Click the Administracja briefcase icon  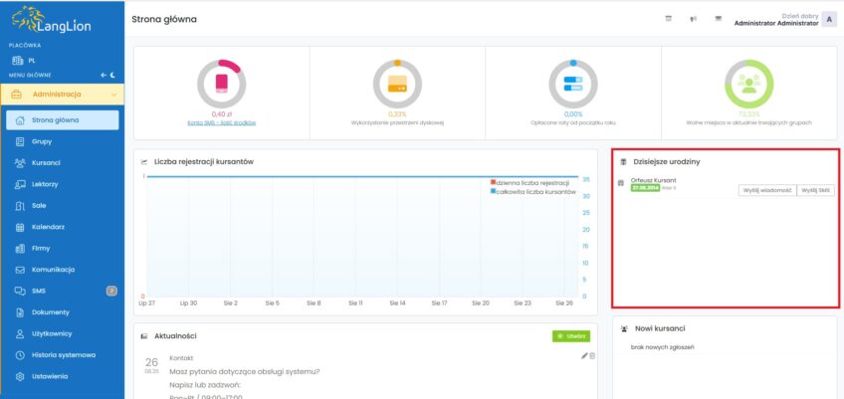[17, 95]
